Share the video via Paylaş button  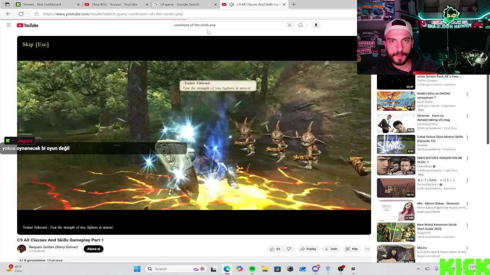pos(308,249)
